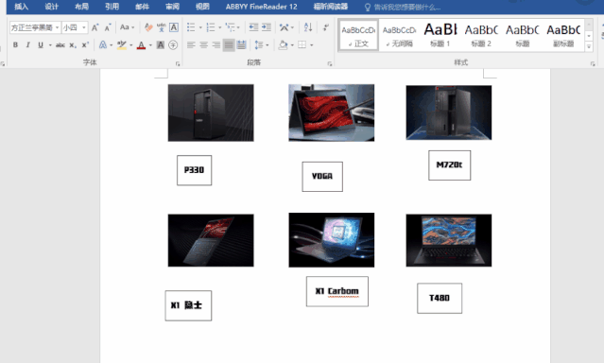Toggle Bold formatting
The image size is (604, 363).
point(15,44)
